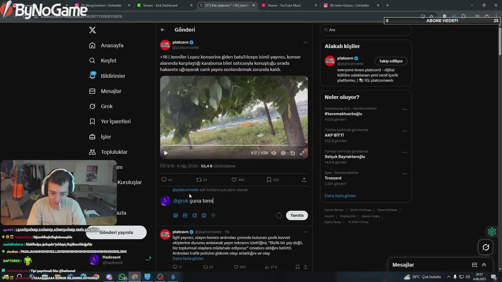The image size is (502, 282).
Task: Seek on the video progress bar
Action: [x=234, y=146]
